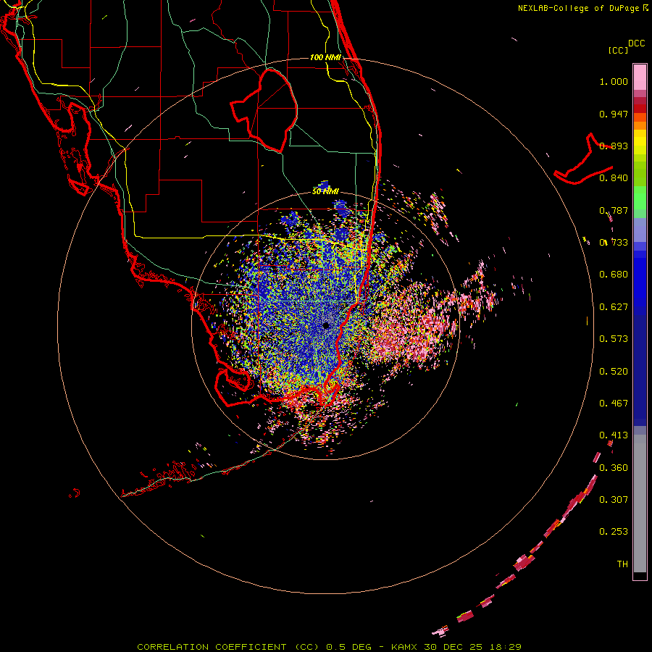Select the 0.787 scale value
The height and width of the screenshot is (652, 652).
coord(614,210)
